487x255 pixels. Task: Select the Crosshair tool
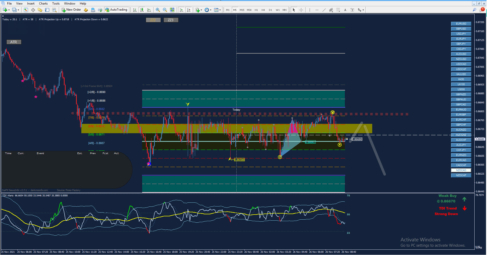point(301,10)
